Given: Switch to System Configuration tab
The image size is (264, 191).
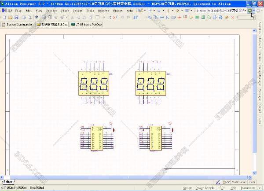Looking at the screenshot, I should [x=18, y=25].
